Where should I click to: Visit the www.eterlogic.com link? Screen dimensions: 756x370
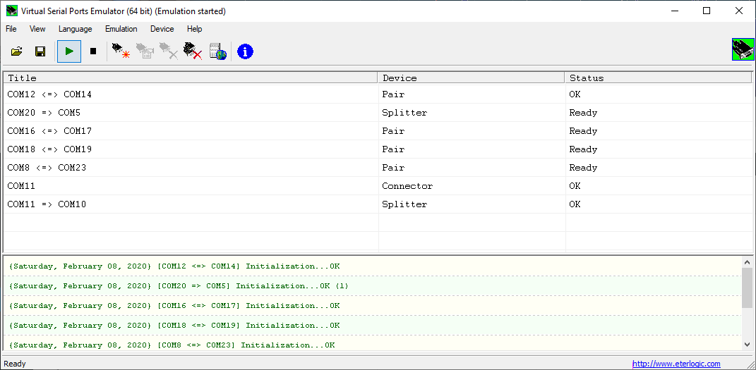point(676,364)
